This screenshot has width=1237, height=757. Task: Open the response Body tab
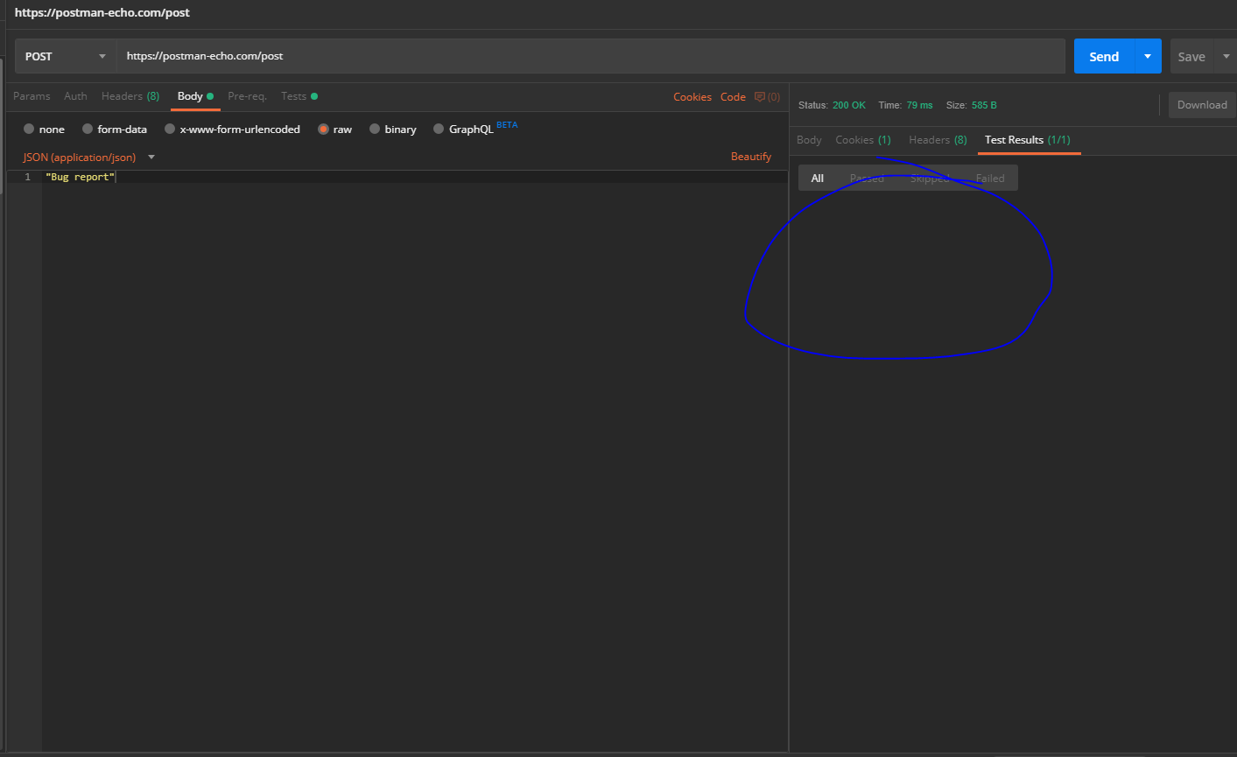coord(808,139)
